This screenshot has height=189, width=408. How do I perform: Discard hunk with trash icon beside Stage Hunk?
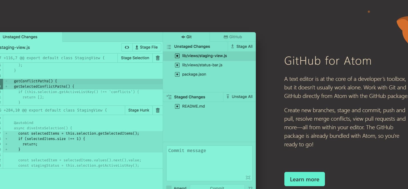(x=158, y=110)
